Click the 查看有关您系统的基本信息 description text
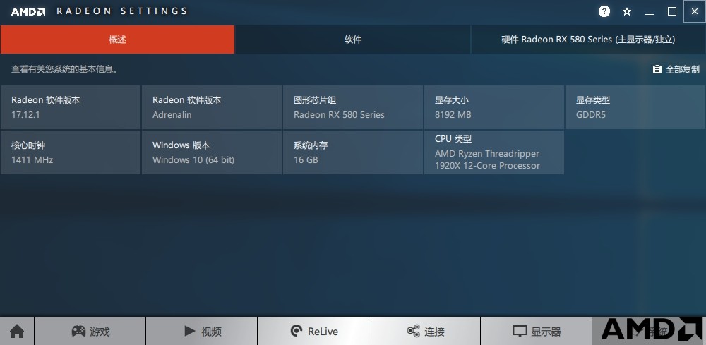The height and width of the screenshot is (345, 706). pyautogui.click(x=64, y=70)
